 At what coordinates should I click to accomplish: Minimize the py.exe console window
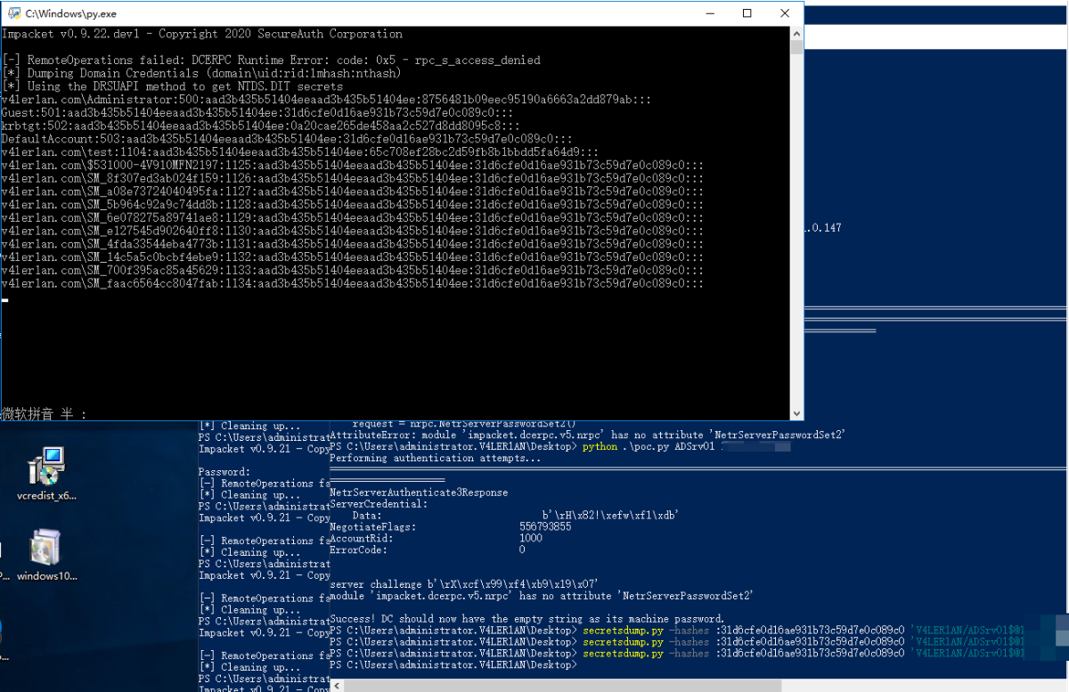click(708, 13)
